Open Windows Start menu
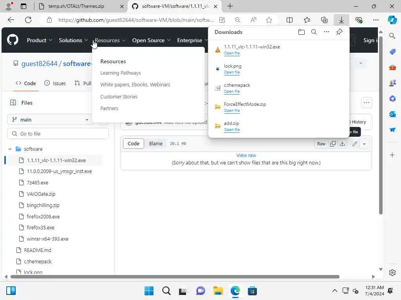Screen dimensions: 401x300 [149, 291]
